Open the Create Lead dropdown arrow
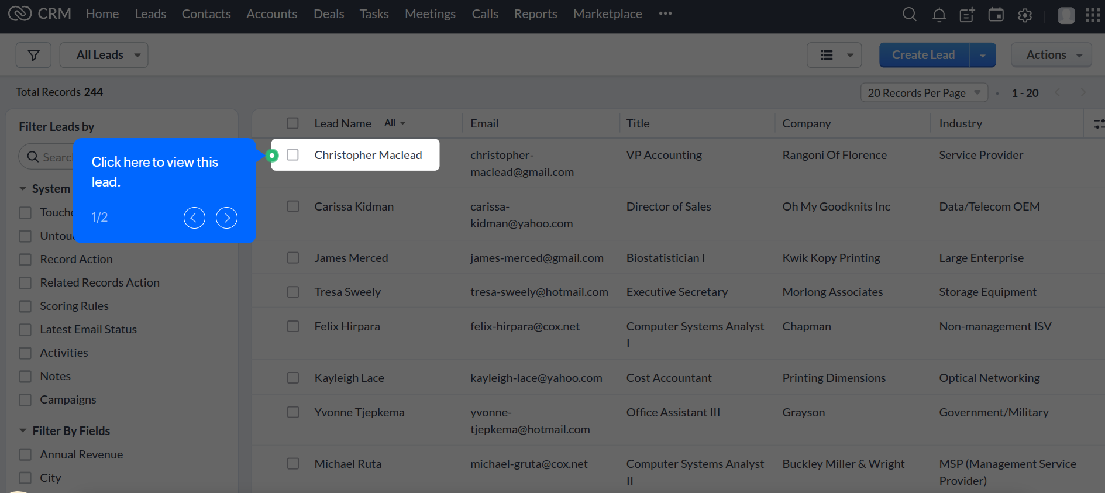The height and width of the screenshot is (493, 1105). (x=983, y=55)
